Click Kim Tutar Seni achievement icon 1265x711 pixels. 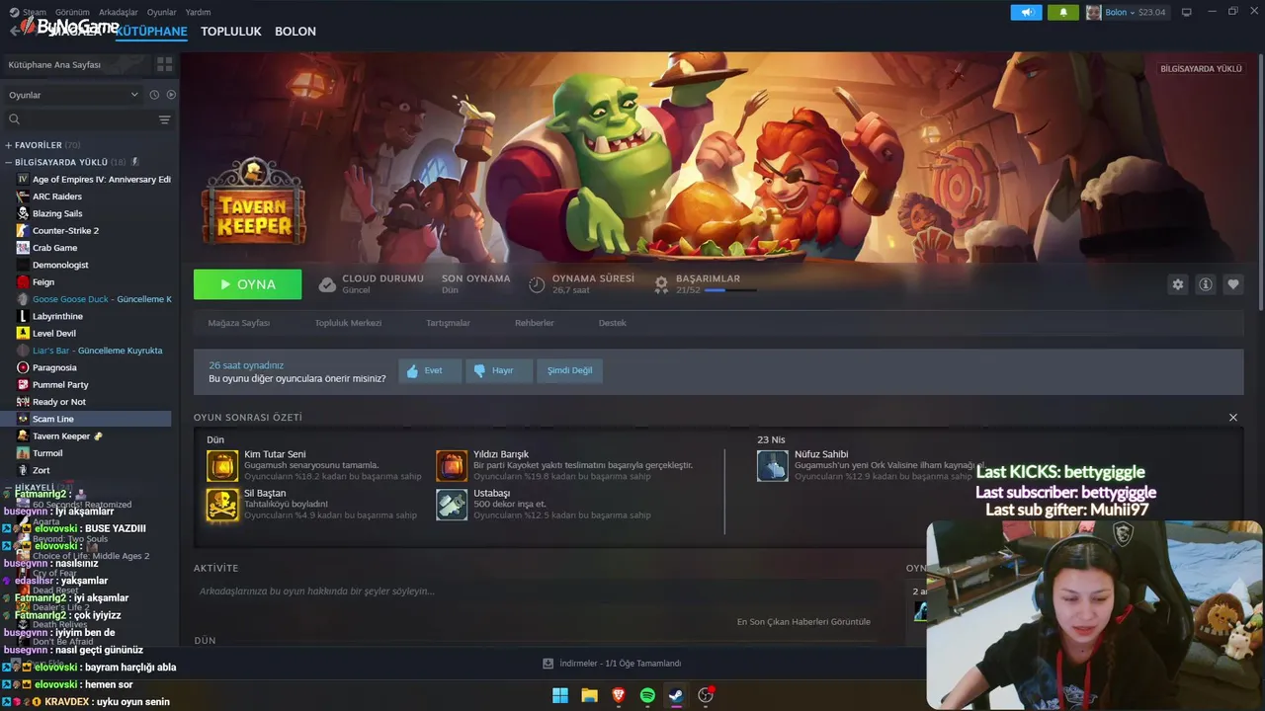pyautogui.click(x=222, y=466)
